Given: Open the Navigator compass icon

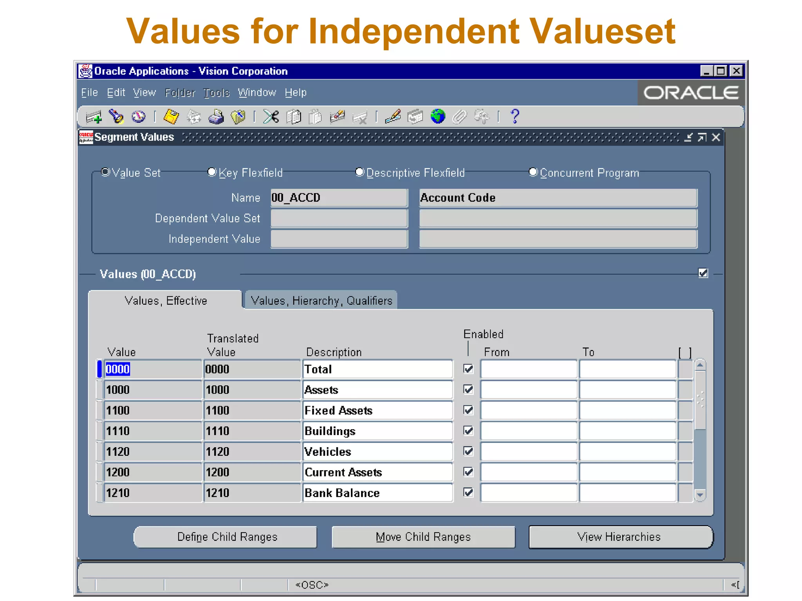Looking at the screenshot, I should pyautogui.click(x=138, y=117).
